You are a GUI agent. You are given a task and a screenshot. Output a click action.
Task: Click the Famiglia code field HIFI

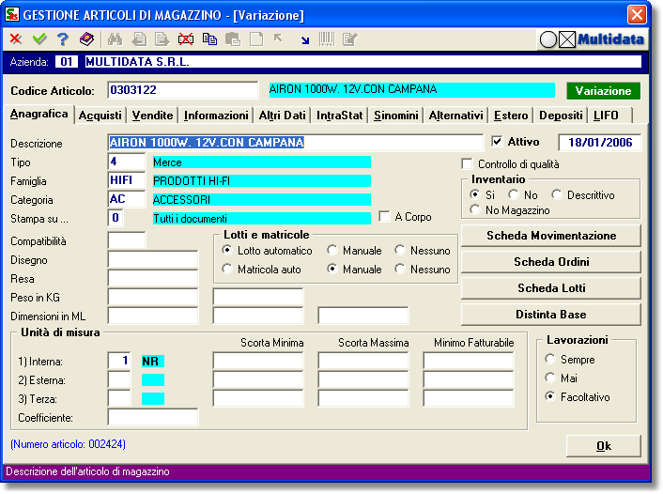(127, 180)
